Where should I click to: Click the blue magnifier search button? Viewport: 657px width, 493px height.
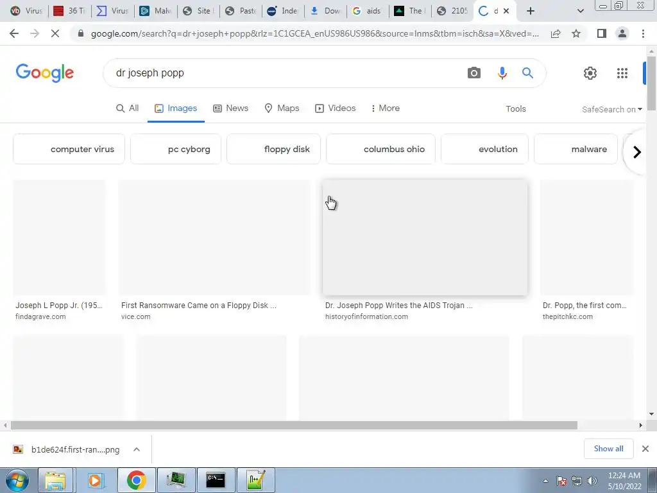(x=527, y=73)
